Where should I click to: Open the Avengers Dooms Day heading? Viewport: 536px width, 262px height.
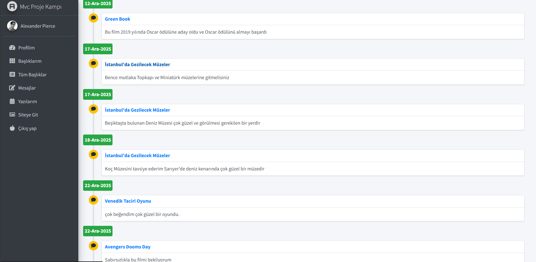tap(127, 247)
